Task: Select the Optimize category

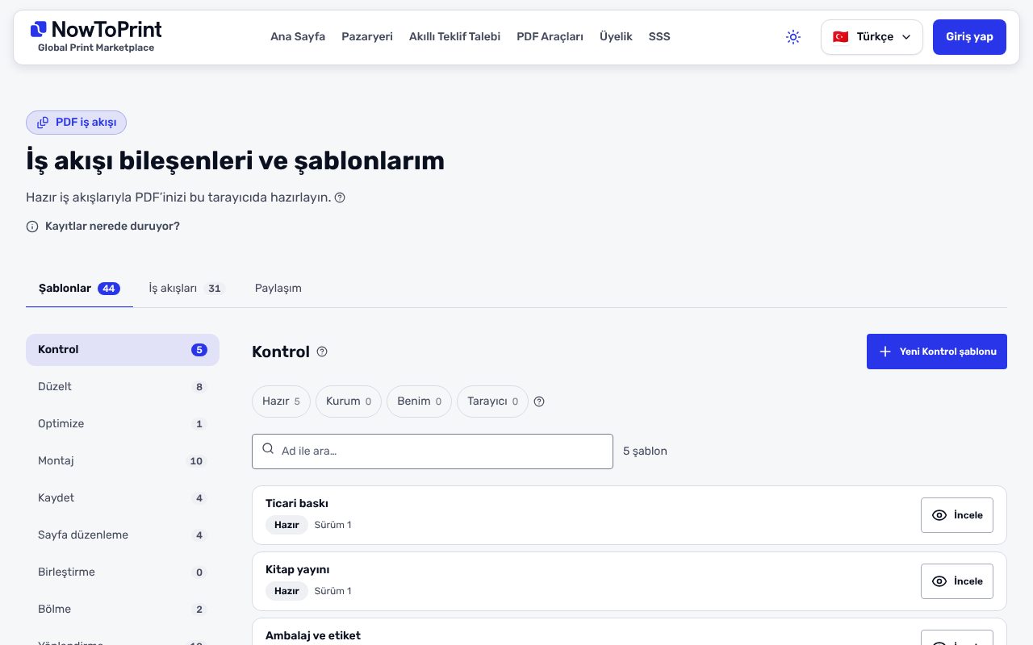Action: pyautogui.click(x=123, y=424)
